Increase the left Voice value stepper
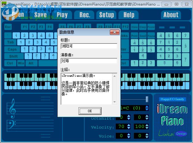 129,134
